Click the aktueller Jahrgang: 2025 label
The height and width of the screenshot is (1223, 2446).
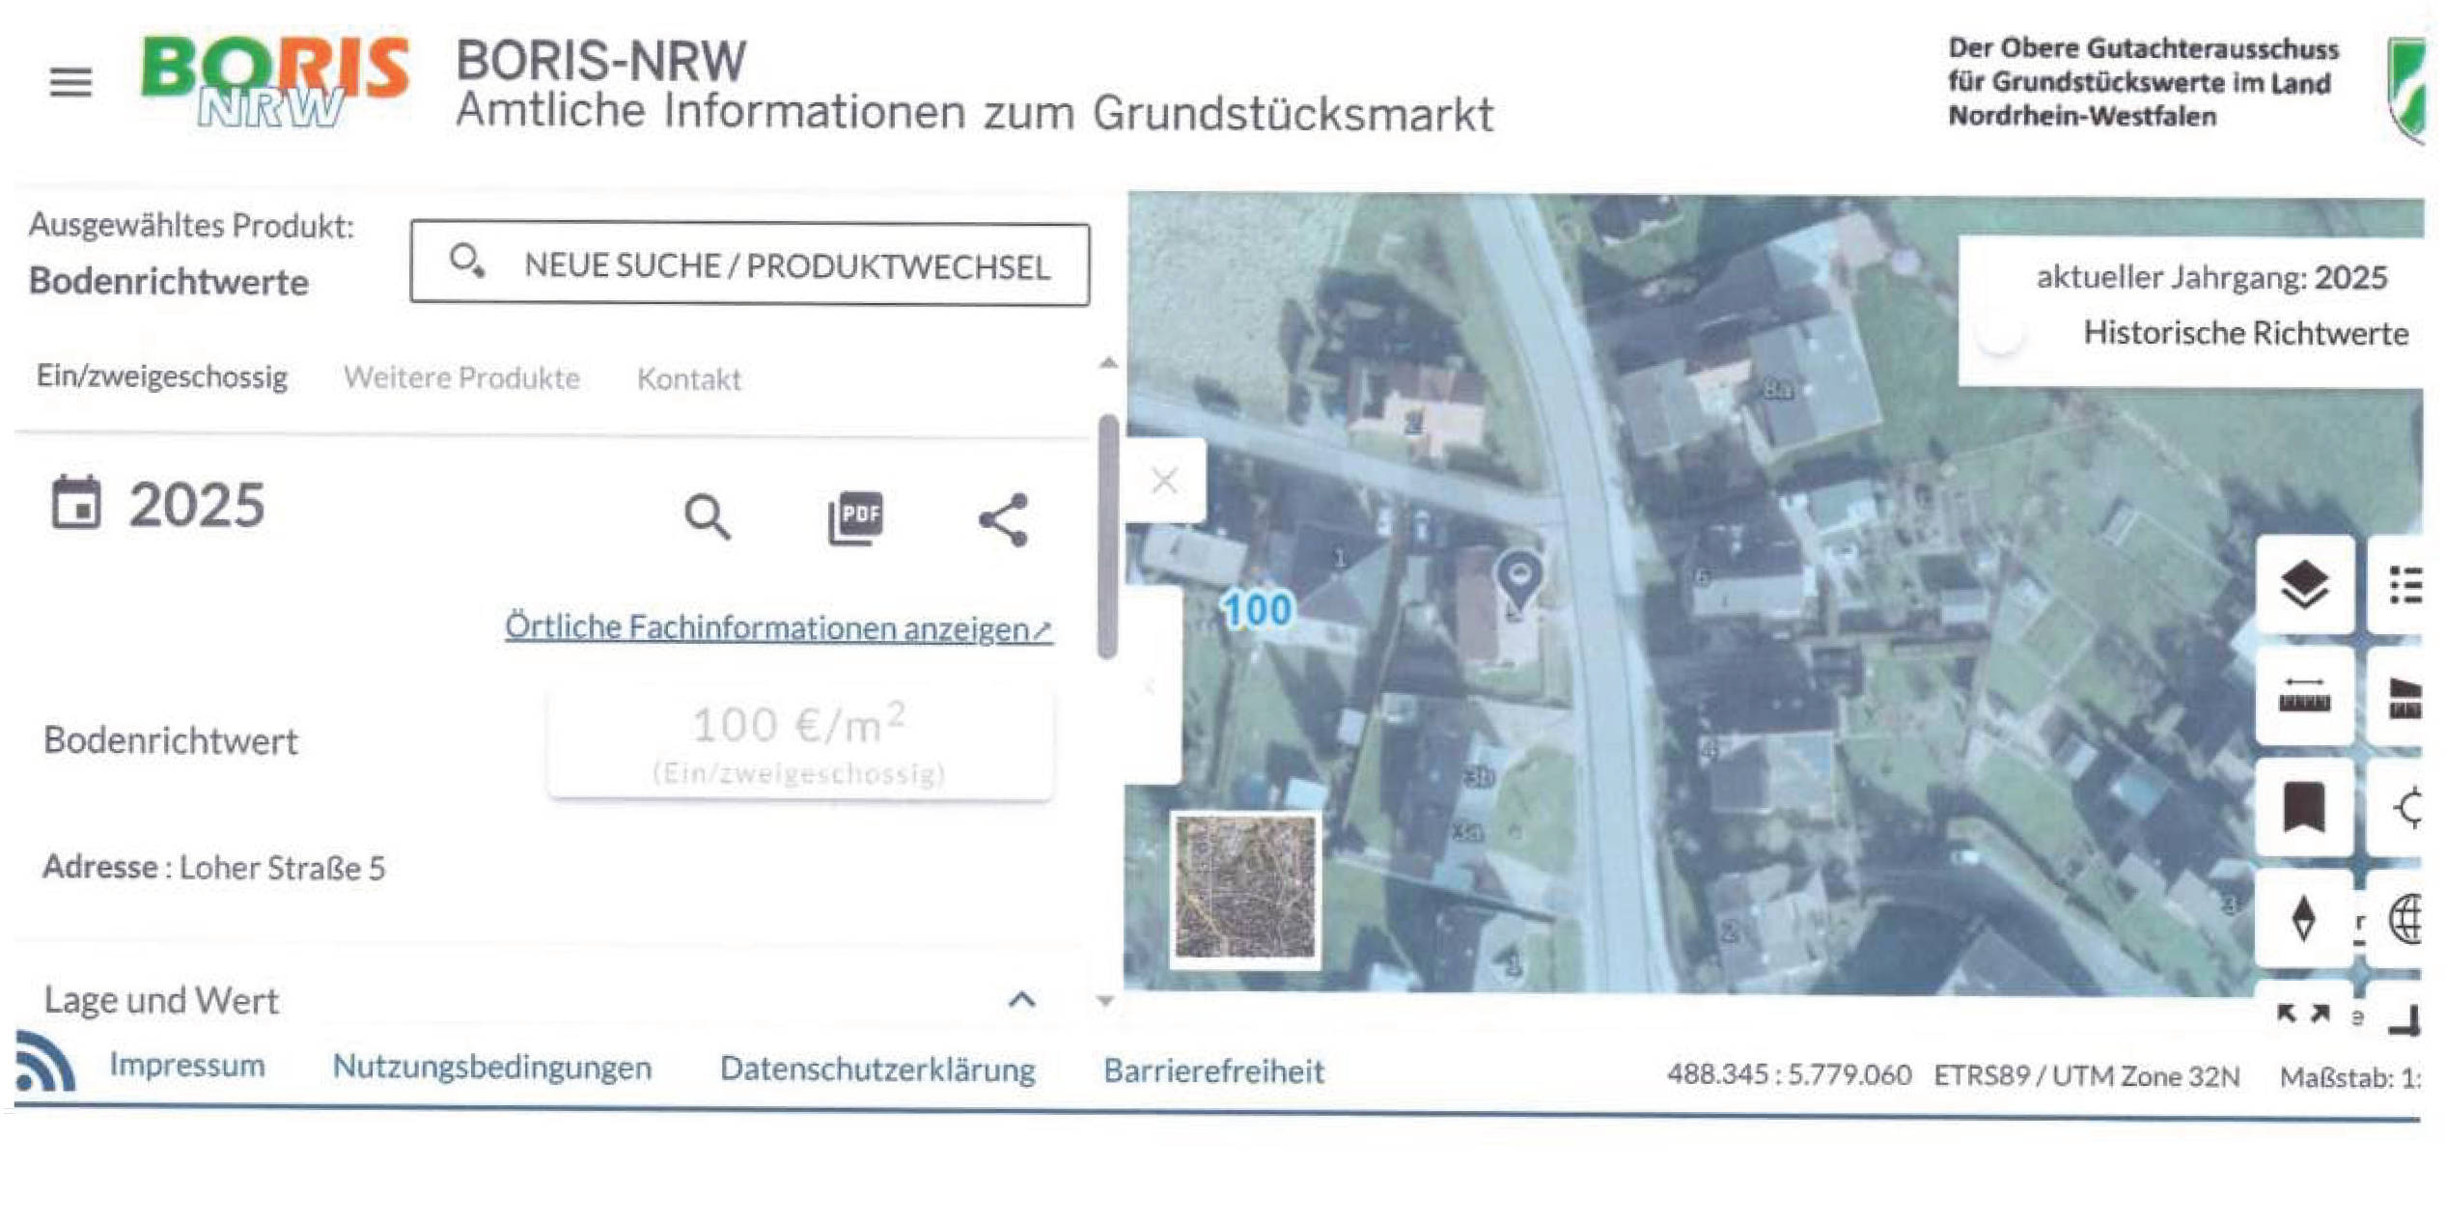pos(2211,278)
